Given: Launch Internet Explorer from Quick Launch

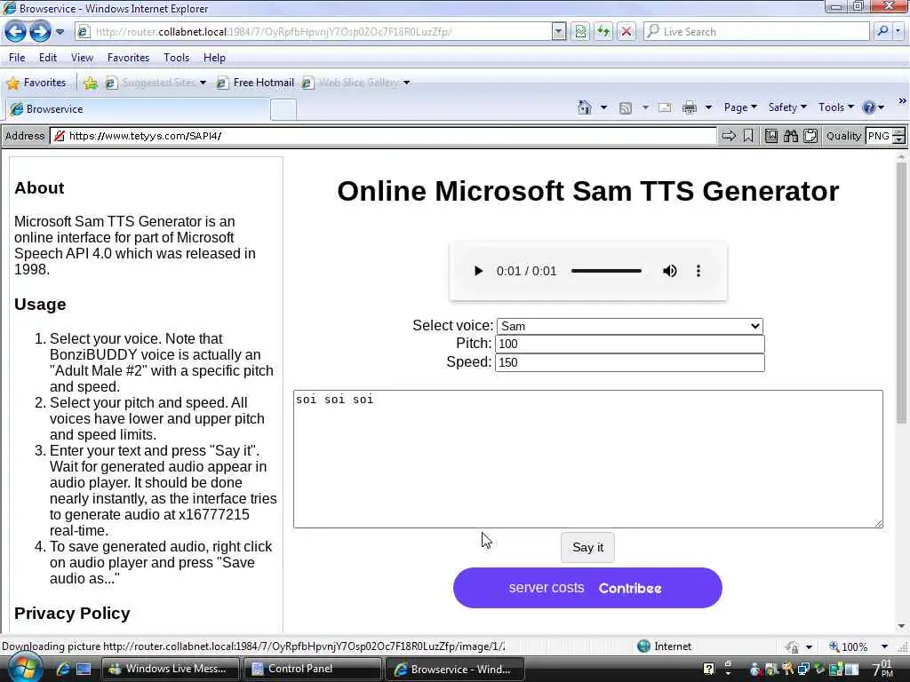Looking at the screenshot, I should pyautogui.click(x=63, y=669).
